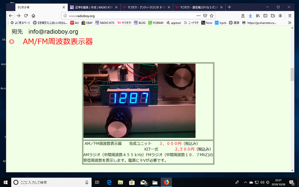Open the Library bookshelf icon
The height and width of the screenshot is (187, 299).
pyautogui.click(x=258, y=15)
